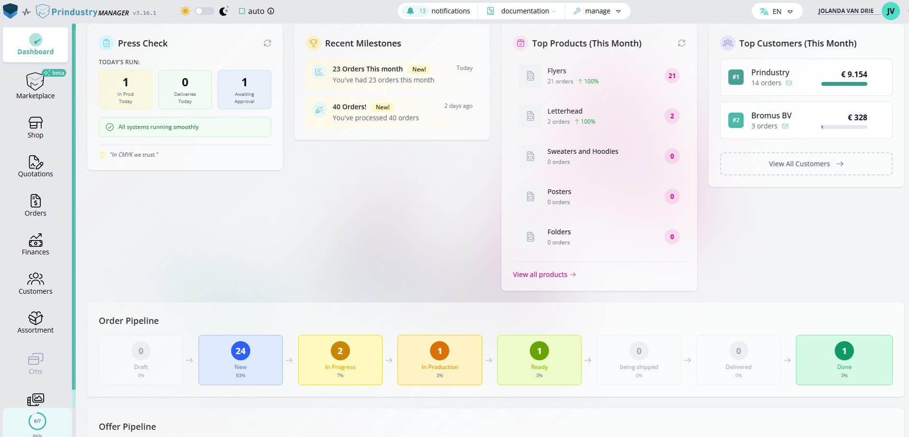
Task: Toggle the light/dark mode switch
Action: click(204, 11)
